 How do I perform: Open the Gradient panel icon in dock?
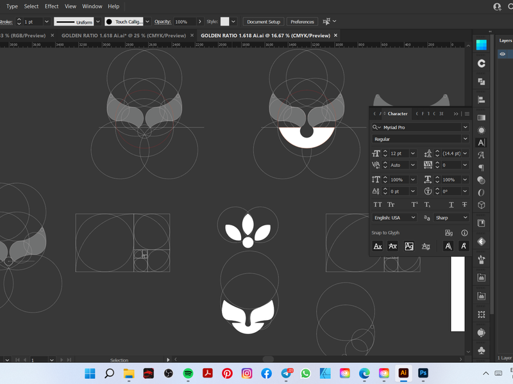[481, 118]
